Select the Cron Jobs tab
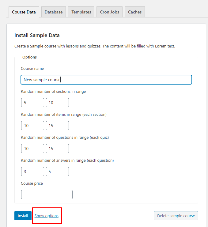 [x=109, y=12]
